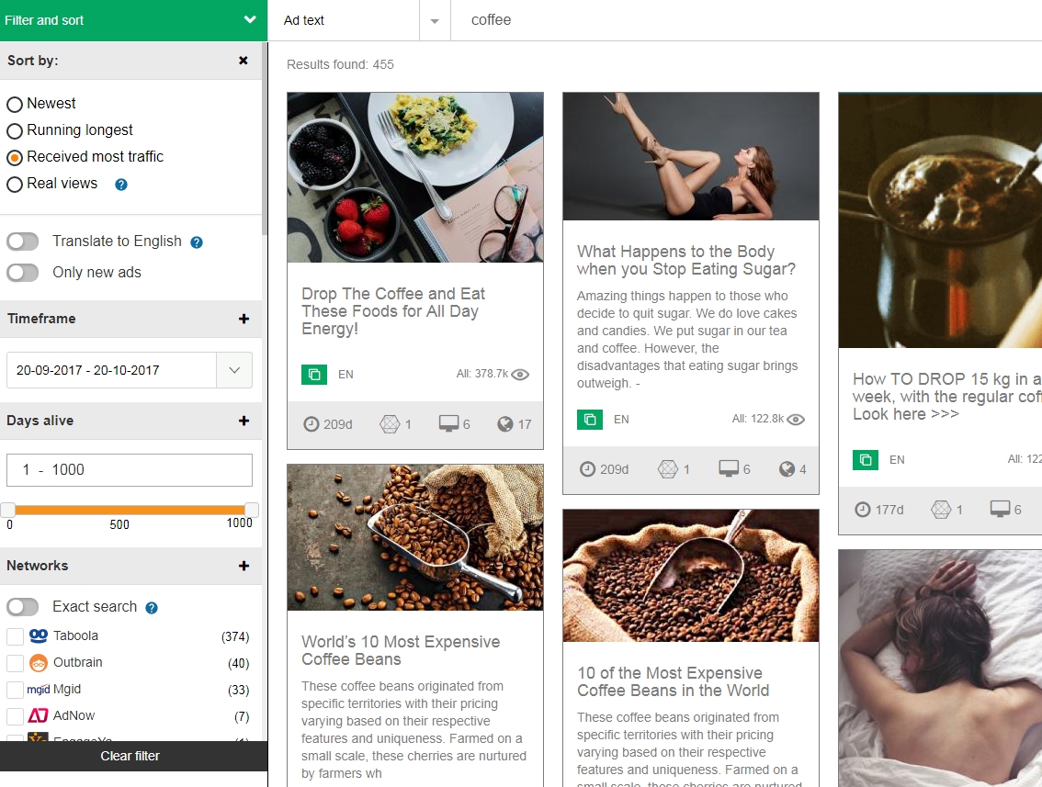
Task: Click the desktop monitor icon on the Drop The Coffee card
Action: (x=449, y=423)
